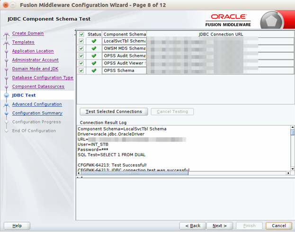Select the LocalSvcTbl Schema cell
This screenshot has width=295, height=232.
tap(125, 41)
